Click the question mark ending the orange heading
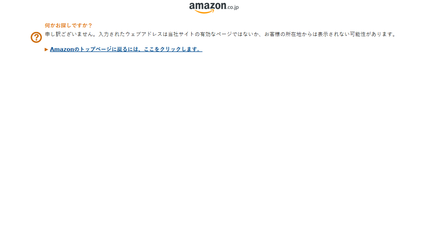 coord(90,25)
